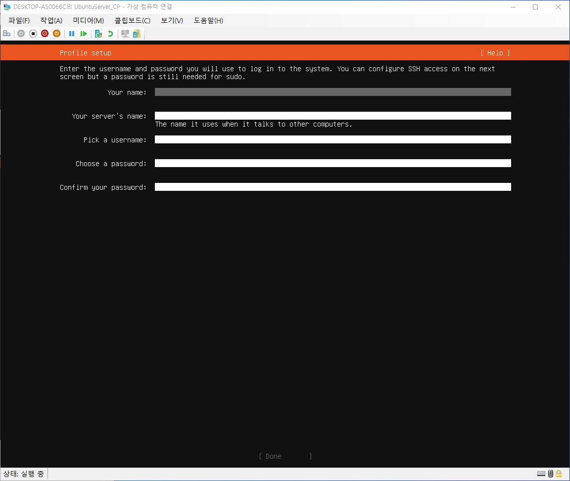The image size is (570, 481).
Task: Focus the Your name input field
Action: point(333,92)
